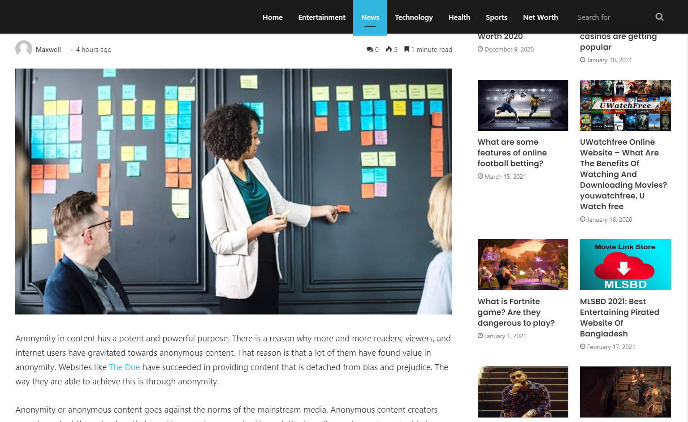Read the MLSBD 2021 pirated website article
688x422 pixels.
click(619, 318)
